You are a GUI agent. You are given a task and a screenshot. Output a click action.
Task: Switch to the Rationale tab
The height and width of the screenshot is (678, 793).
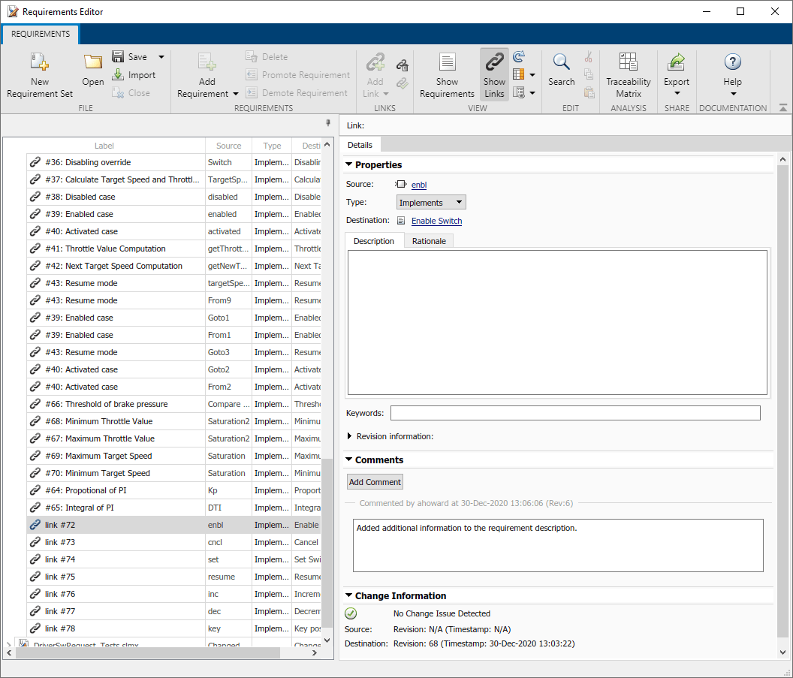(429, 241)
